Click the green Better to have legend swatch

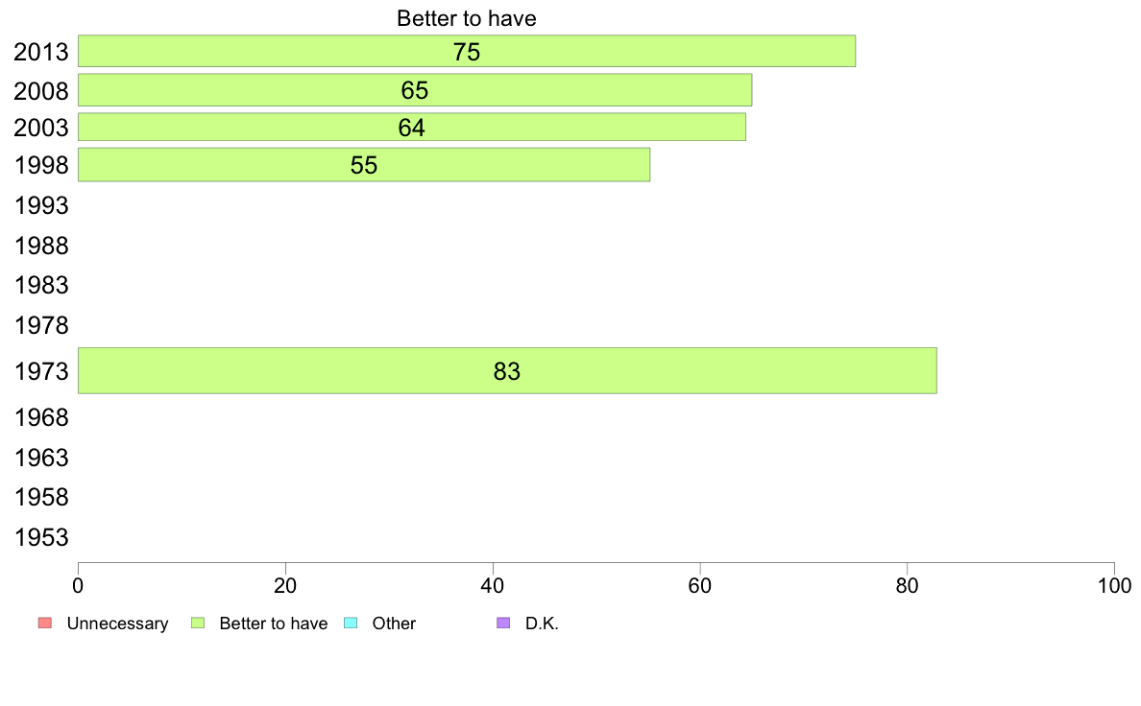[x=198, y=624]
